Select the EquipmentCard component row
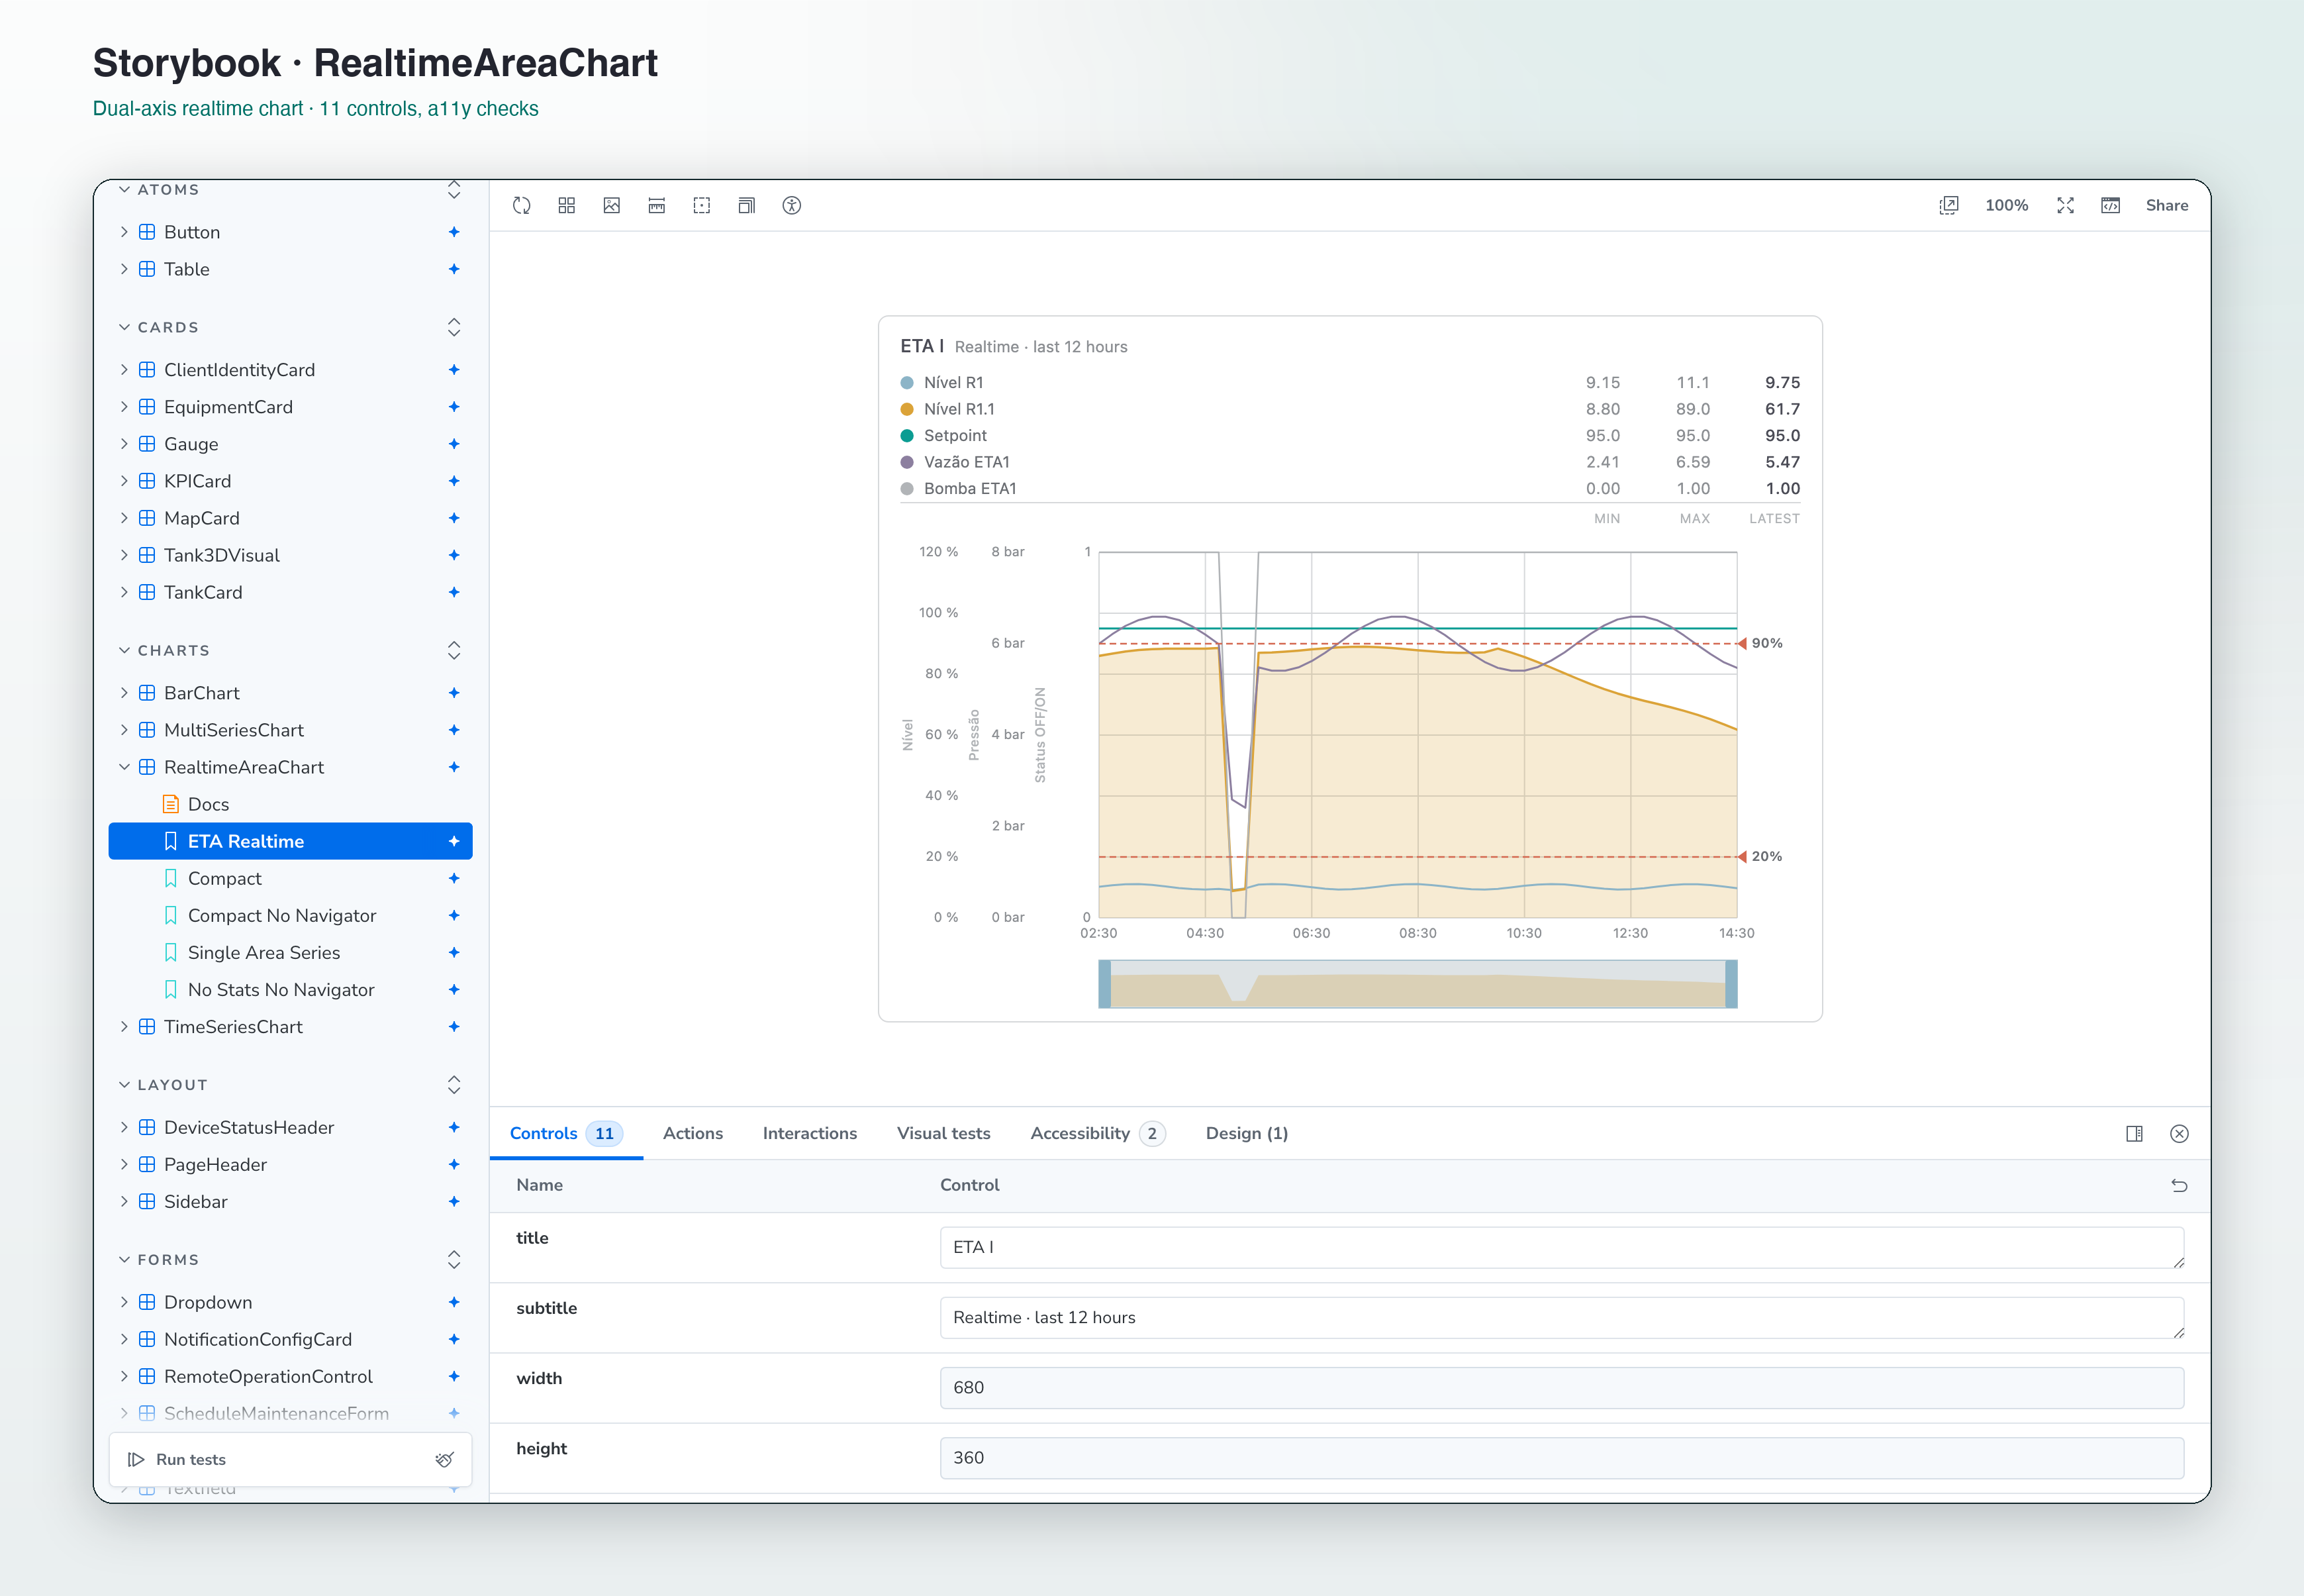2304x1596 pixels. [x=290, y=407]
